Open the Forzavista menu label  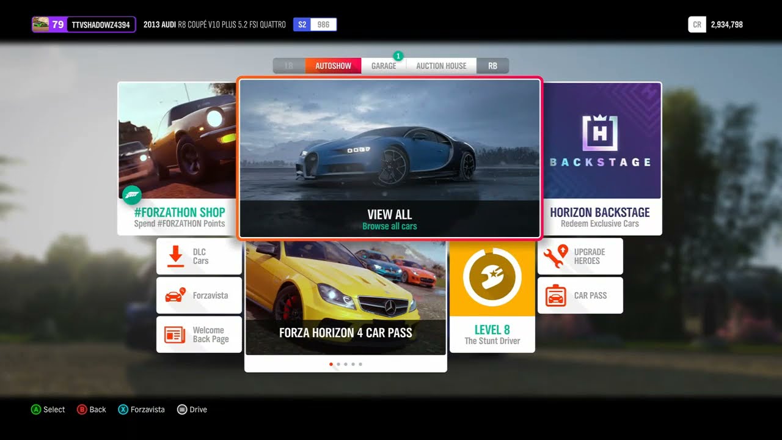(210, 295)
